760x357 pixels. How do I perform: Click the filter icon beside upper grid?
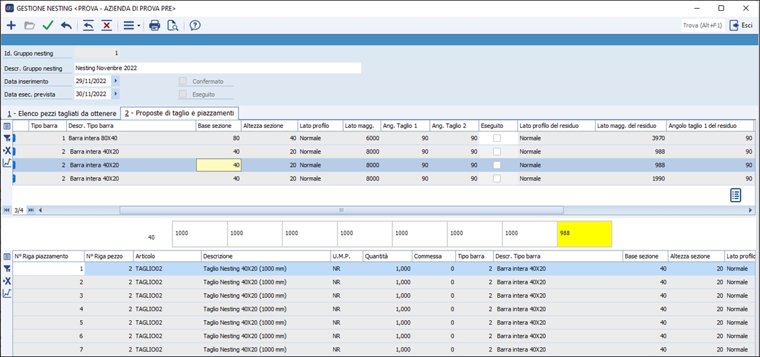(7, 138)
